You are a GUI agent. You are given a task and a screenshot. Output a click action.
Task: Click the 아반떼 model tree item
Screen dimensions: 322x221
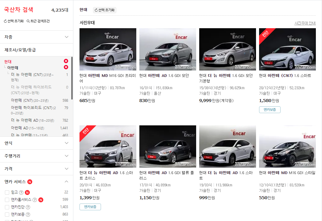click(x=13, y=68)
